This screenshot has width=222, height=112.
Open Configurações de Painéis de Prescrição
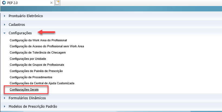(36, 71)
